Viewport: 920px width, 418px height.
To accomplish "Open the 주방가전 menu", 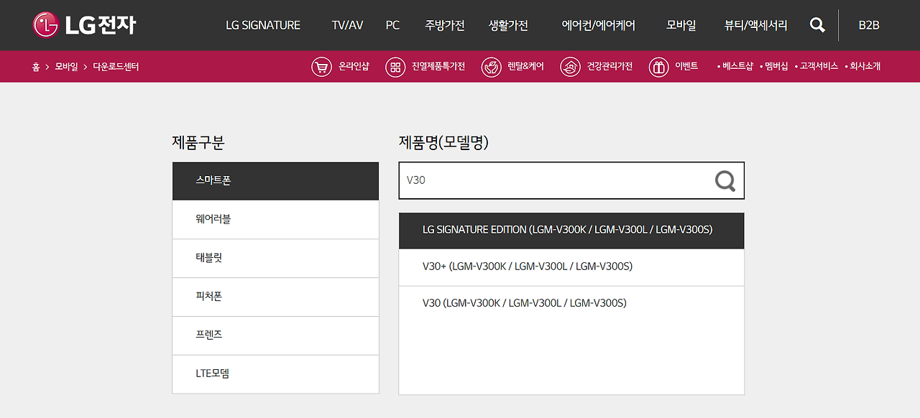I will coord(445,25).
